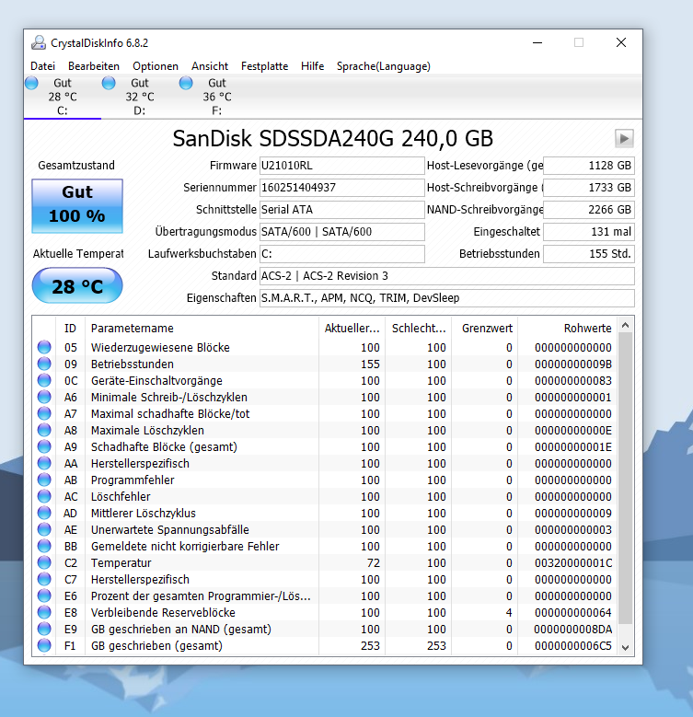Click status orb for Unerwartete Spannungsabfälle row
Image resolution: width=693 pixels, height=717 pixels.
[x=44, y=529]
